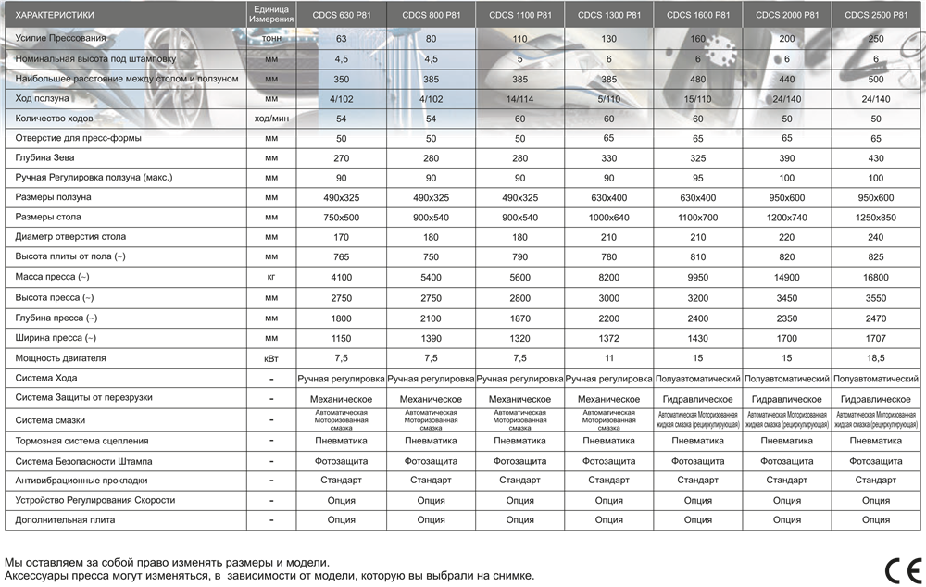
Task: Click the 4100 press mass value
Action: (342, 277)
